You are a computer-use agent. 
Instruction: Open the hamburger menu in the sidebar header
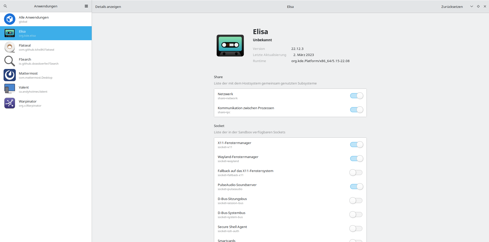(x=86, y=6)
